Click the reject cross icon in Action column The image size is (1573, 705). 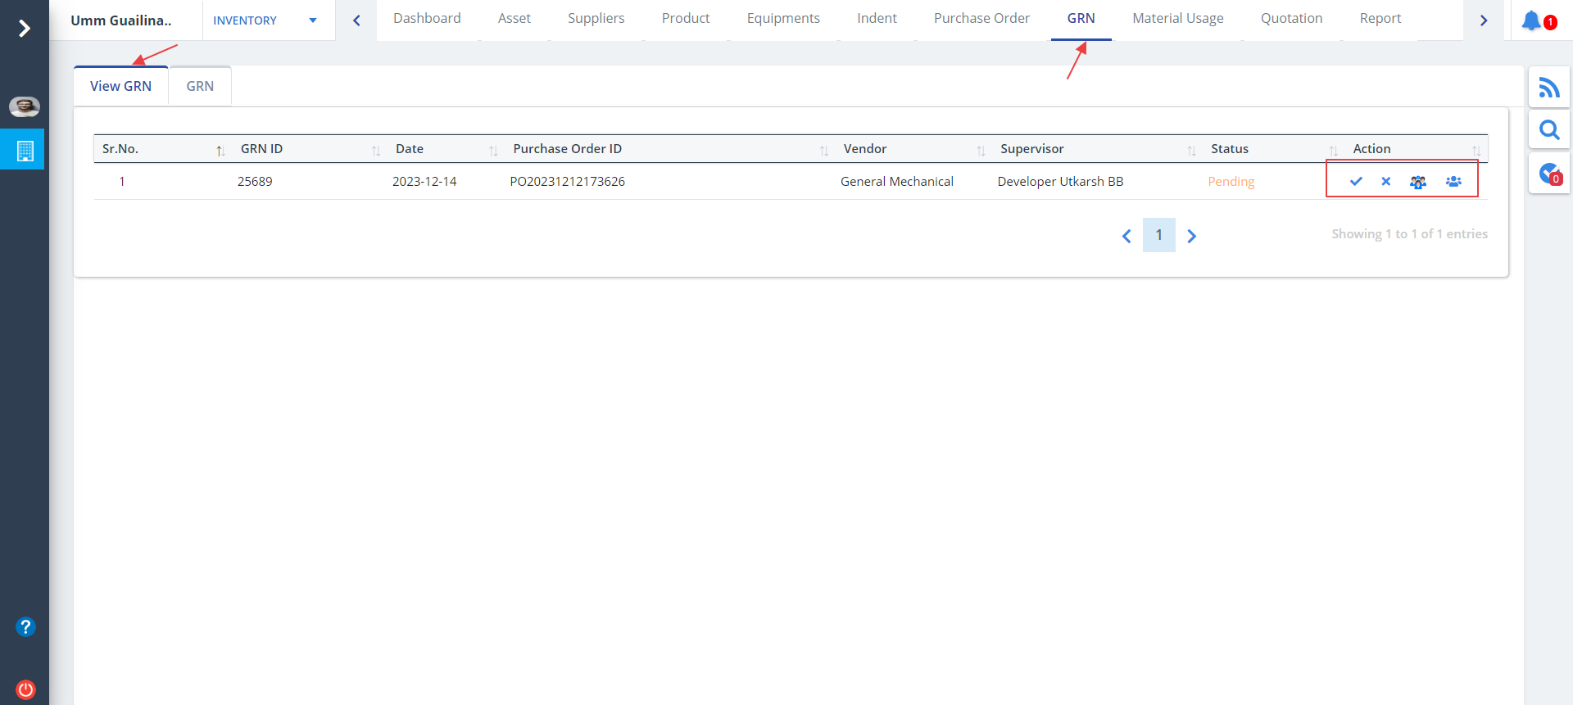coord(1385,181)
